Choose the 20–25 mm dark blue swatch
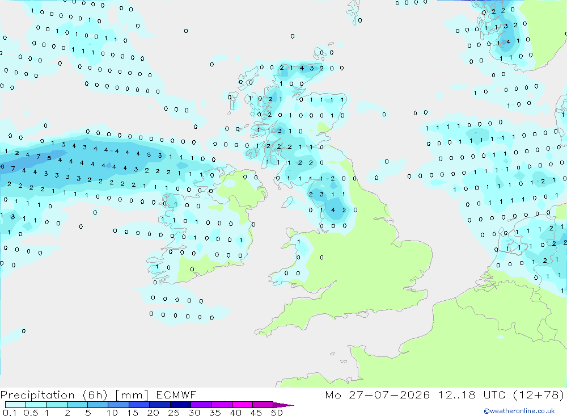567x416 pixels. point(160,405)
